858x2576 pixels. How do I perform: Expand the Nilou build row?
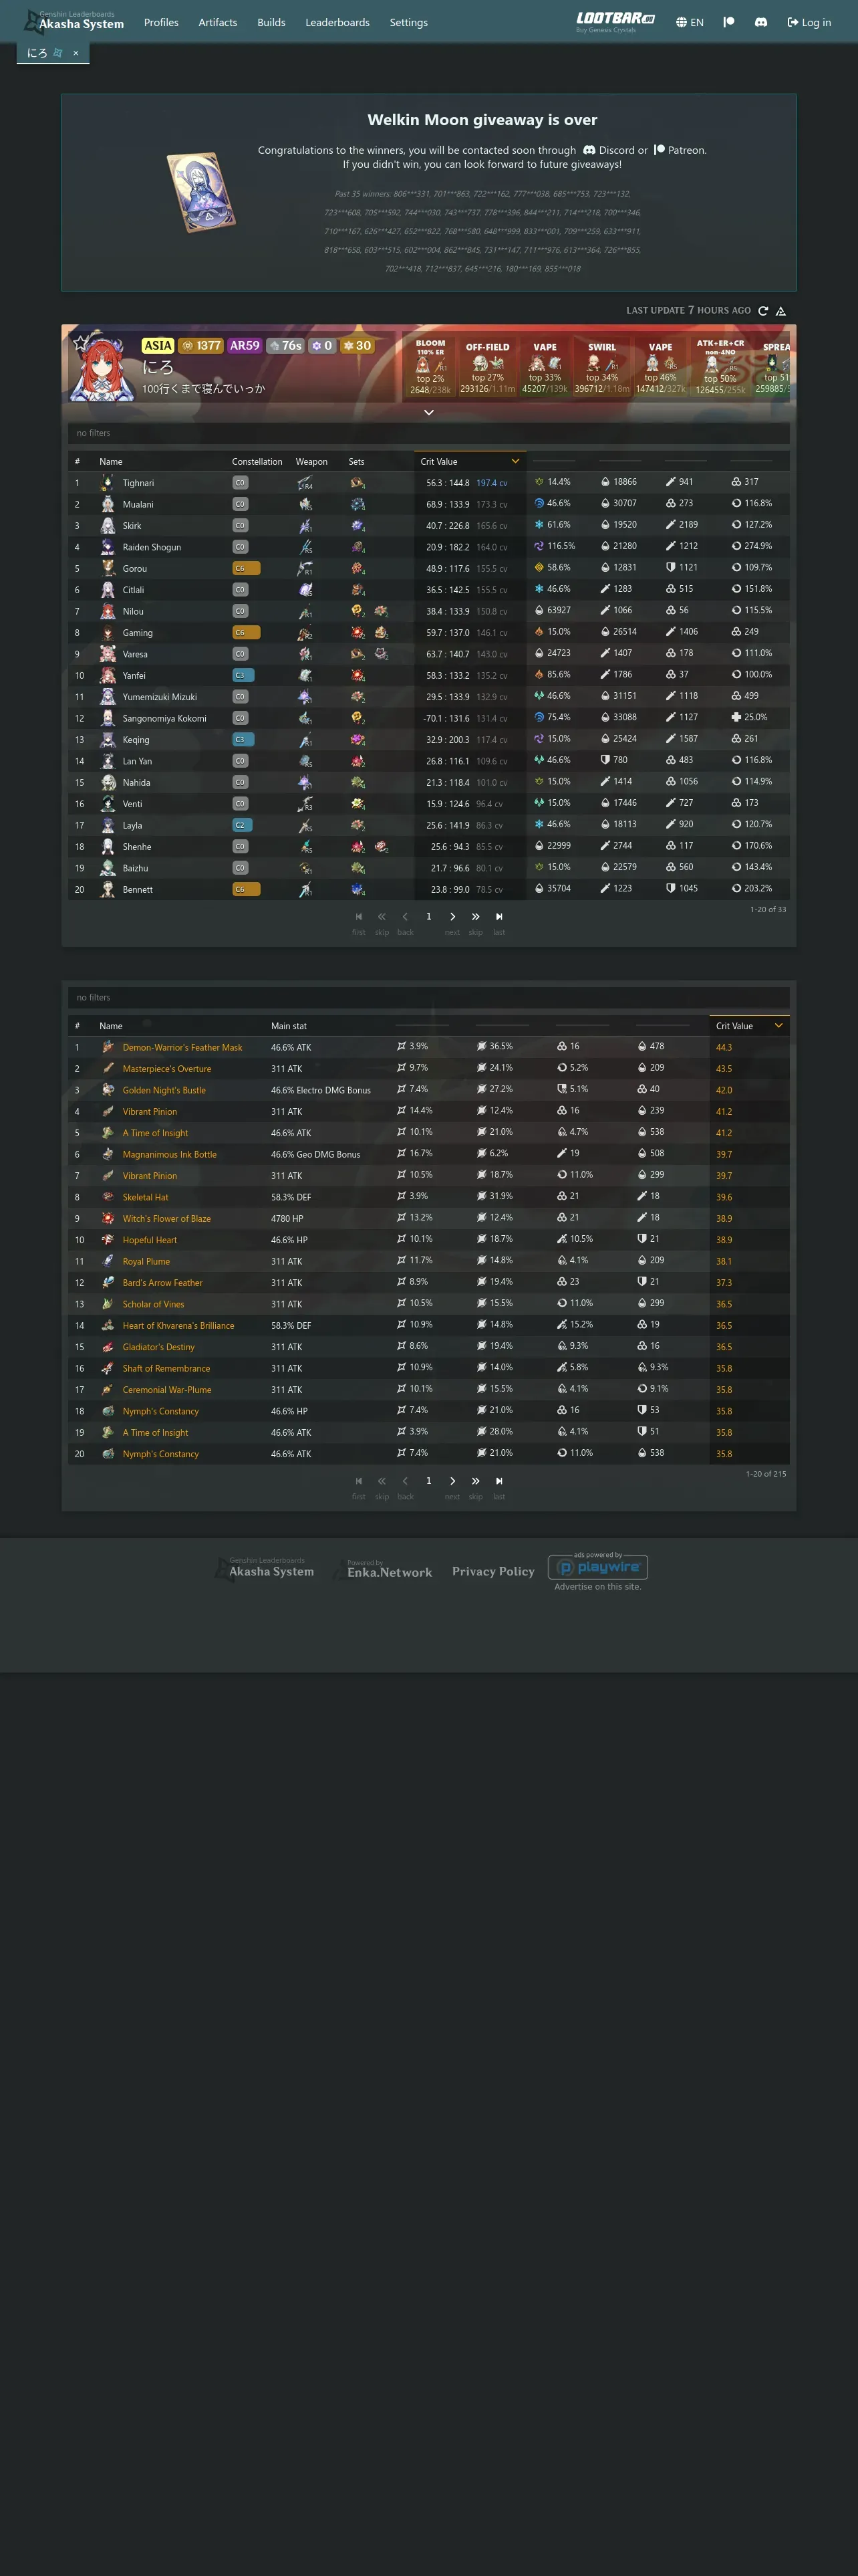pyautogui.click(x=428, y=611)
